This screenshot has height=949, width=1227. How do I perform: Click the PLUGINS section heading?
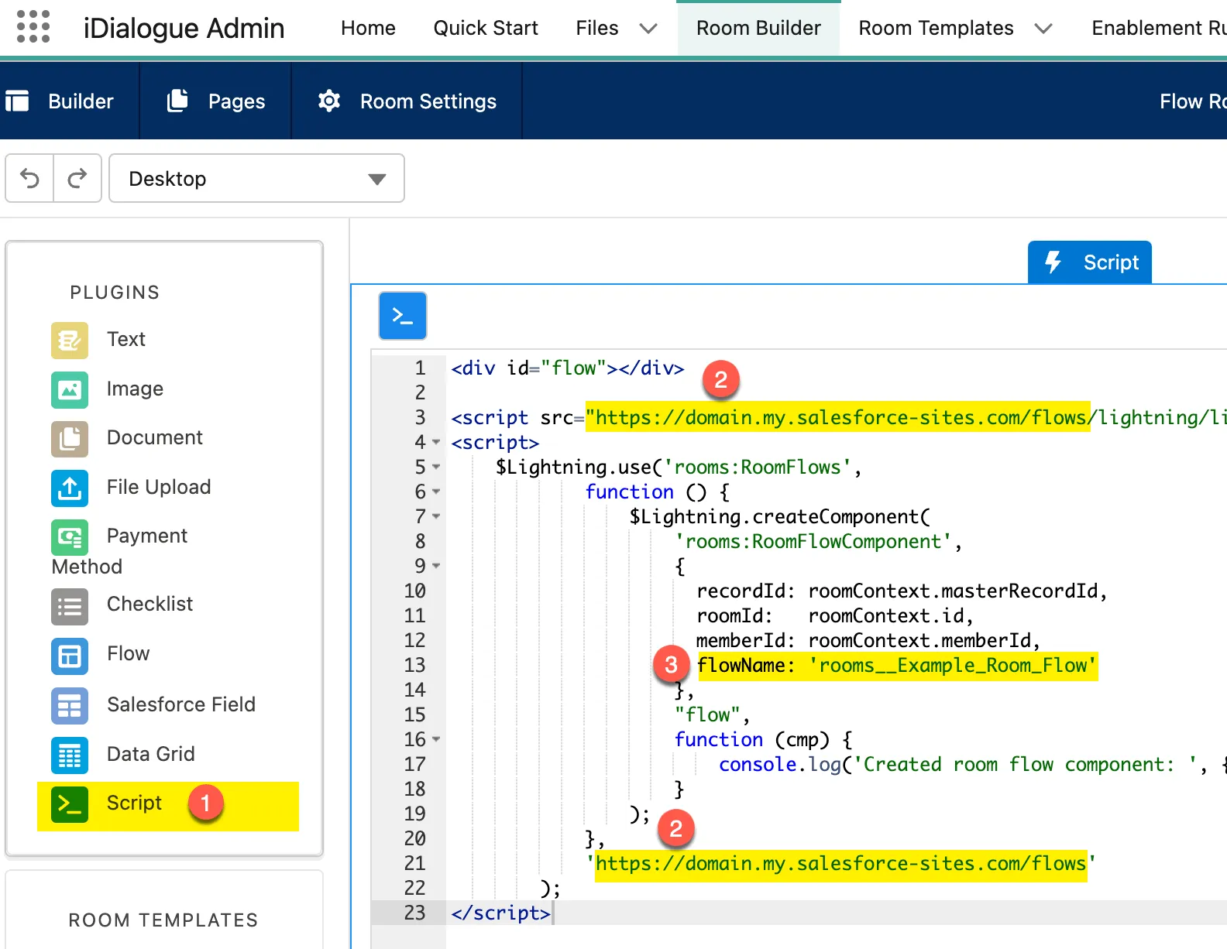point(115,293)
